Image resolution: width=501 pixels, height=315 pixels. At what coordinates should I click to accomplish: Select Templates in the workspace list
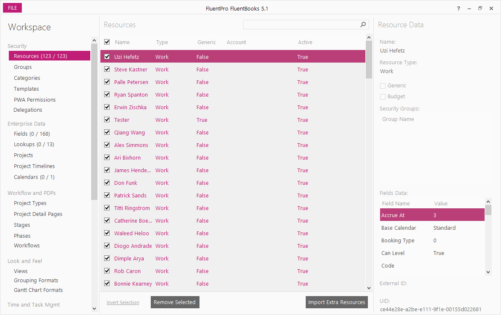(x=26, y=89)
